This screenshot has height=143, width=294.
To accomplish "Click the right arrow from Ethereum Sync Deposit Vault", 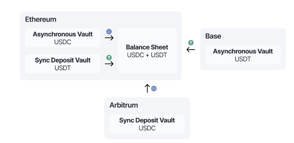I will (x=109, y=64).
